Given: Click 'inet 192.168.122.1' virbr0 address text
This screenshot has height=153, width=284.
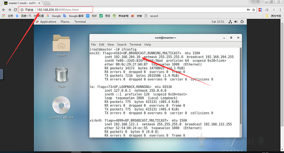Looking at the screenshot, I should point(121,124).
